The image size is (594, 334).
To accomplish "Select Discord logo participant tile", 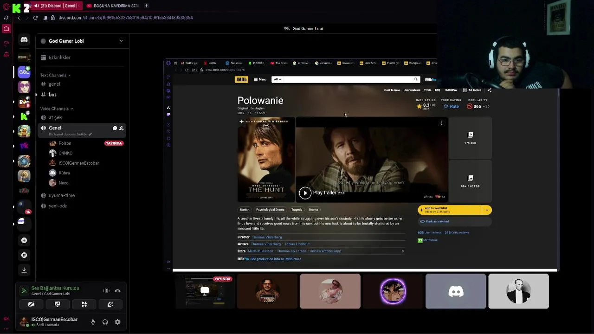I will tap(456, 291).
